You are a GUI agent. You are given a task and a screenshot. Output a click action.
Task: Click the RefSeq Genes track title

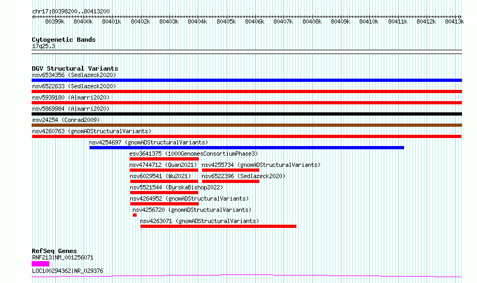54,251
